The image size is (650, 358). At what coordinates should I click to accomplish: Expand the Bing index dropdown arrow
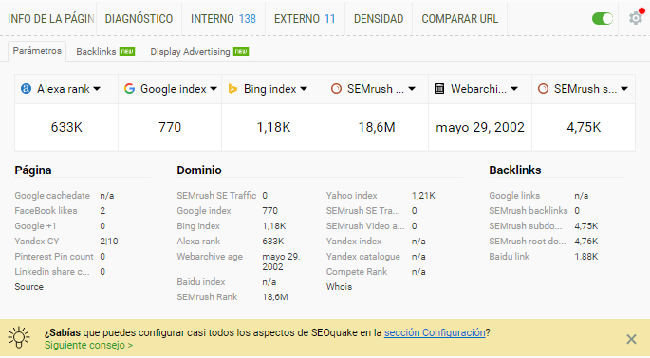point(304,89)
